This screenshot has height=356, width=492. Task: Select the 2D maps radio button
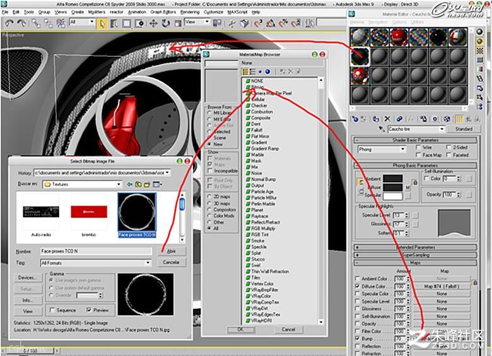click(x=209, y=196)
